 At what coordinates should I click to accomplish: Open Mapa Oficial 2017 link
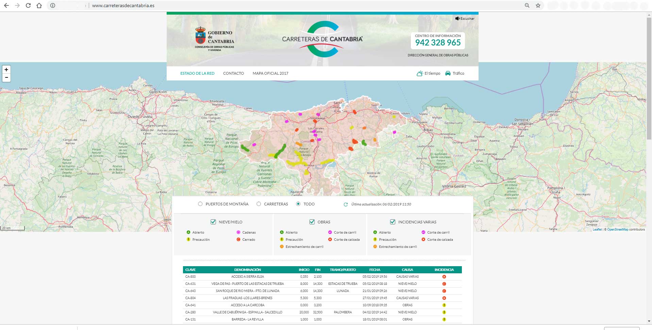(x=270, y=73)
